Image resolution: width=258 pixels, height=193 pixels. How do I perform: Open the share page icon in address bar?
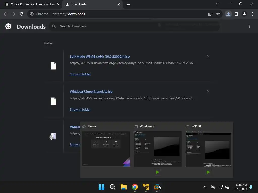(x=210, y=14)
